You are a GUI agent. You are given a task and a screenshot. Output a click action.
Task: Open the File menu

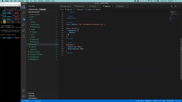(x=11, y=1)
